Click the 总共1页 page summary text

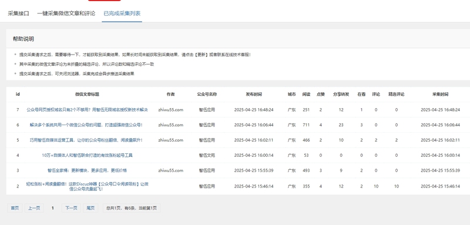coord(131,208)
